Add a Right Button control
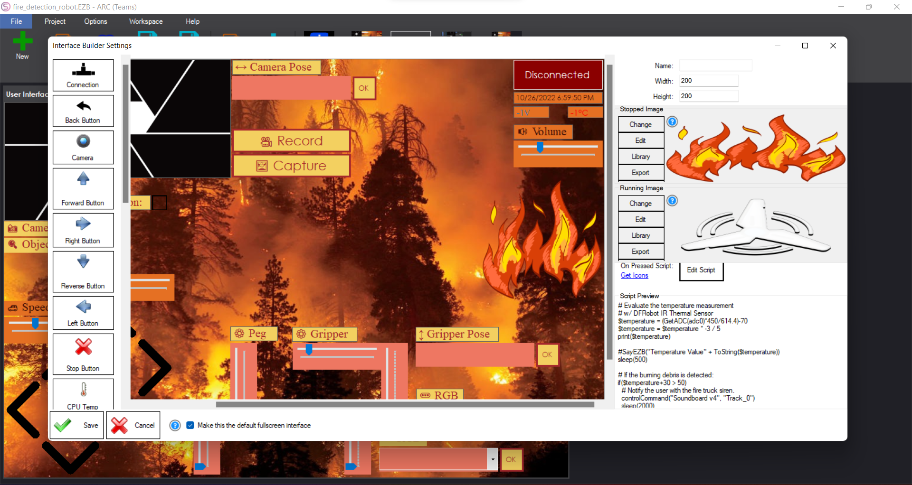Image resolution: width=912 pixels, height=485 pixels. [x=83, y=230]
